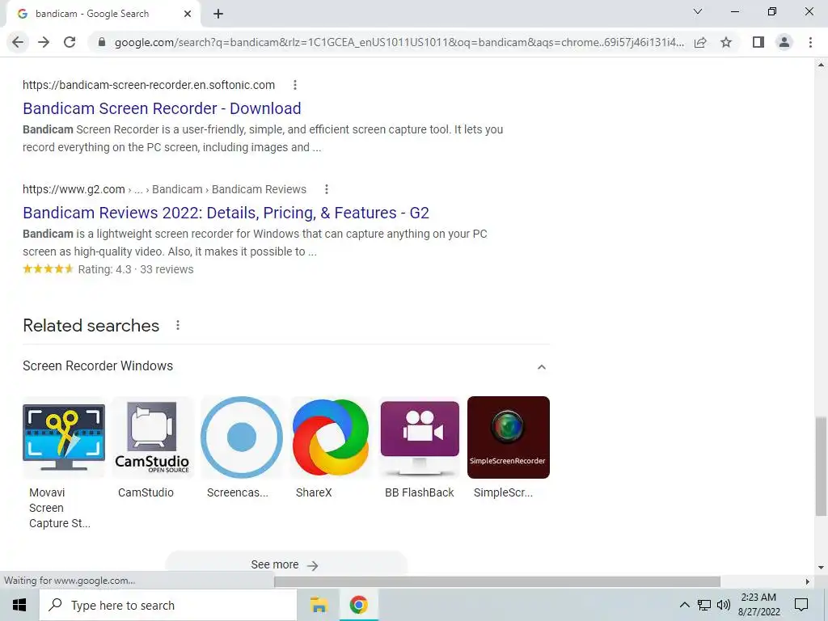Image resolution: width=828 pixels, height=621 pixels.
Task: Open options for Related searches
Action: point(178,325)
